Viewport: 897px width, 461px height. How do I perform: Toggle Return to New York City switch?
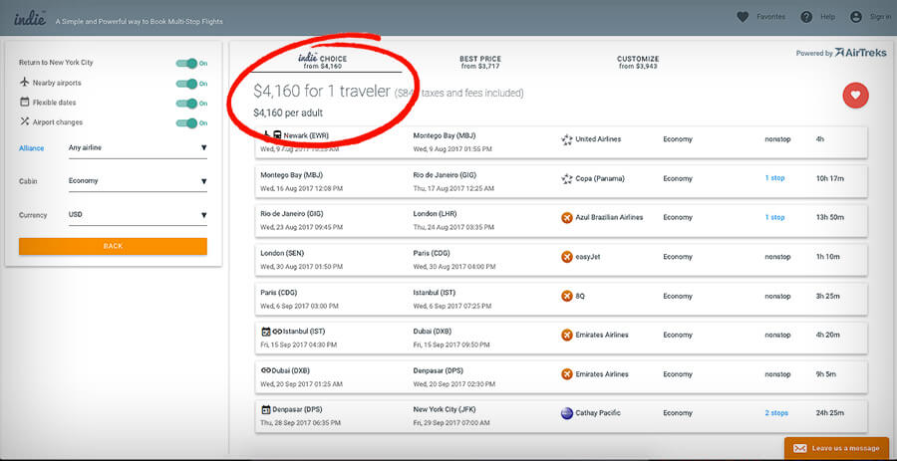[x=187, y=64]
